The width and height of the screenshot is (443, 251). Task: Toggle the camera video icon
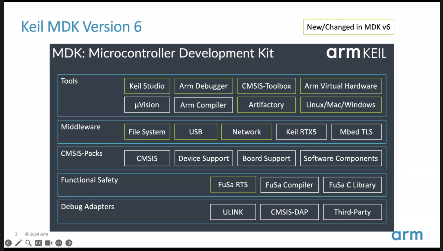(49, 243)
